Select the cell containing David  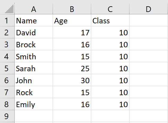pos(34,32)
